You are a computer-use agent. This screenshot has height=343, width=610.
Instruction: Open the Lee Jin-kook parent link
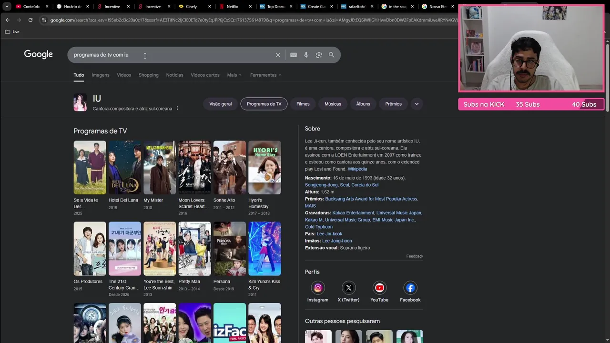(329, 234)
